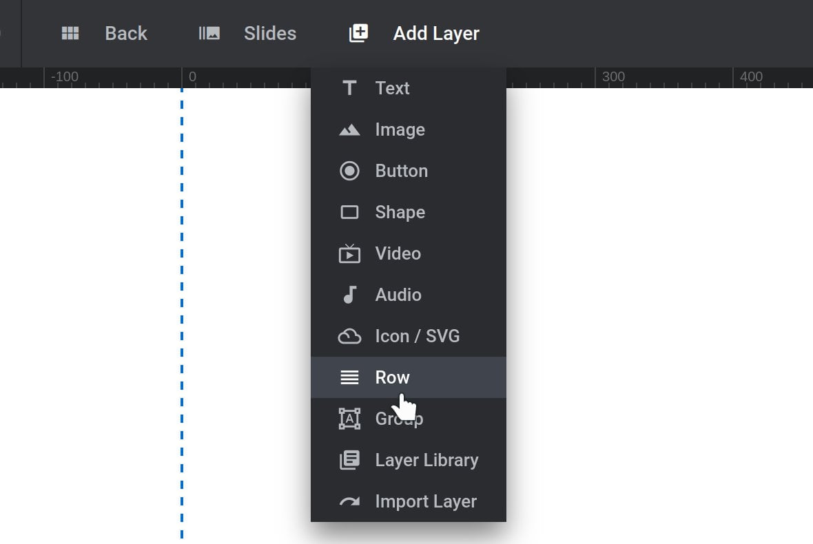This screenshot has width=813, height=544.
Task: Click the Text layer T icon
Action: click(349, 88)
